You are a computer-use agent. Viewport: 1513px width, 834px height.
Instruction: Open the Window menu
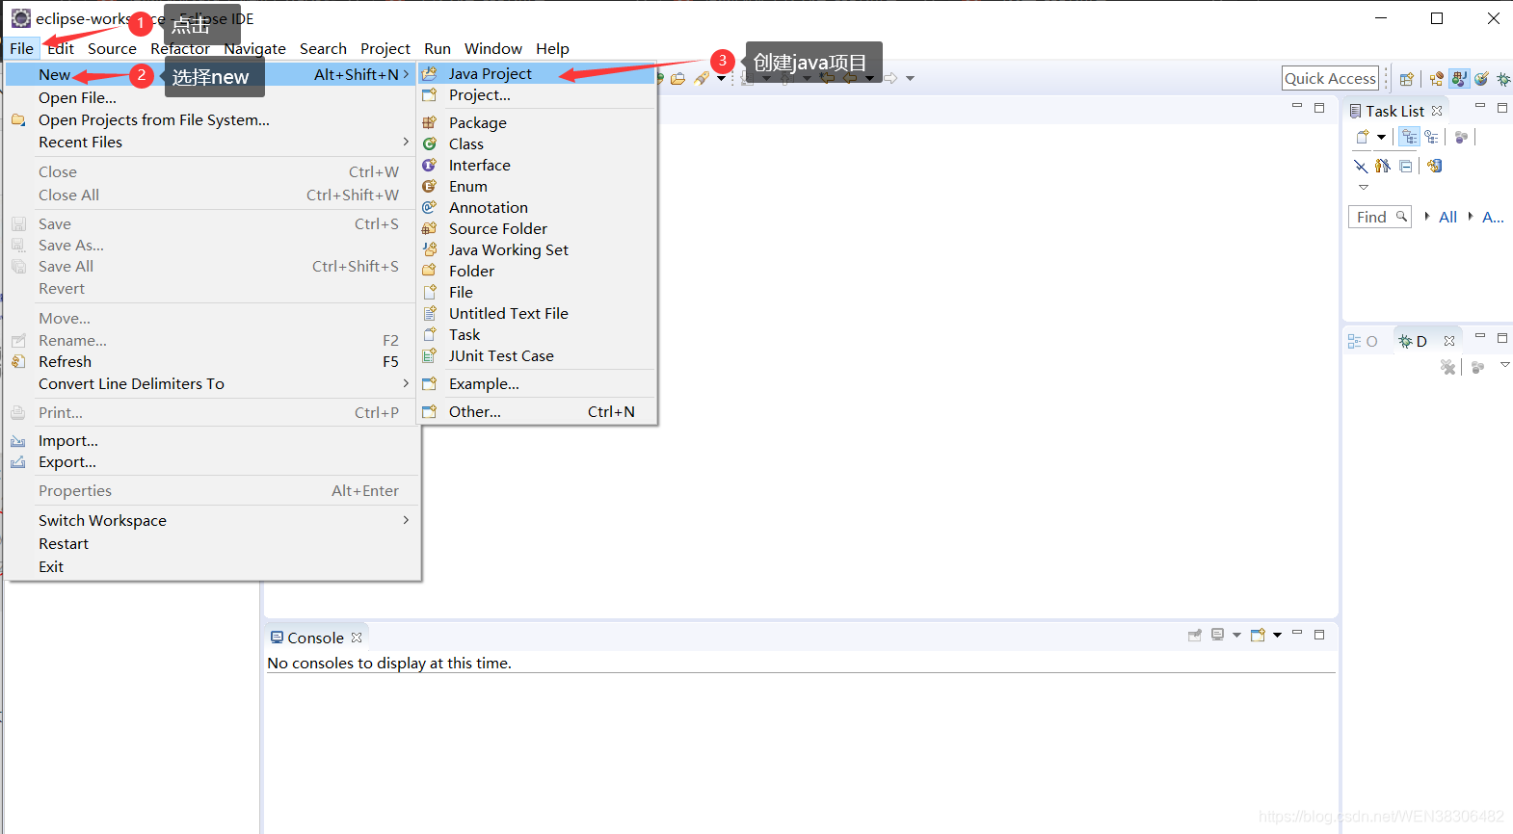coord(492,48)
